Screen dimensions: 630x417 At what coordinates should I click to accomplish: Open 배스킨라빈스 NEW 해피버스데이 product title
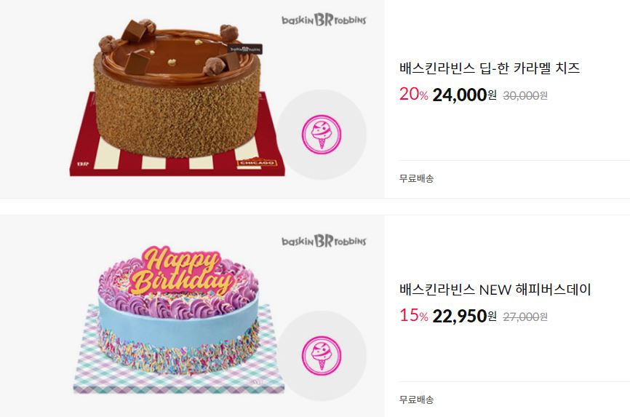(x=495, y=289)
